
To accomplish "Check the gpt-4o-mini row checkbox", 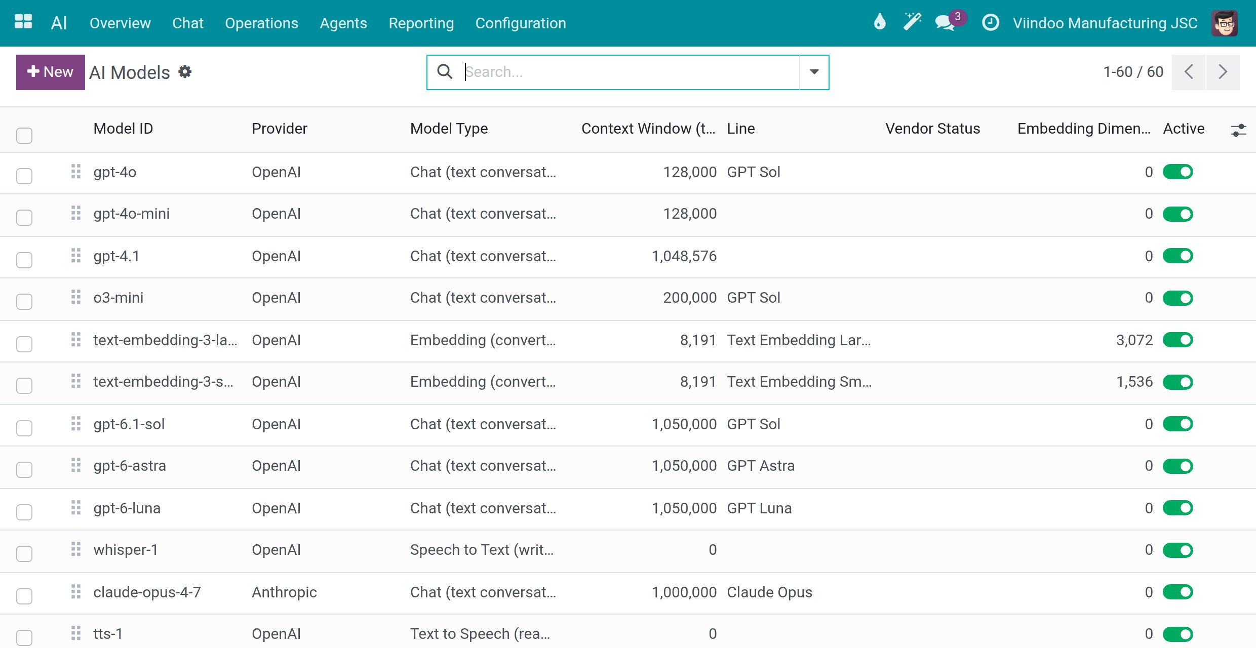I will pyautogui.click(x=24, y=217).
